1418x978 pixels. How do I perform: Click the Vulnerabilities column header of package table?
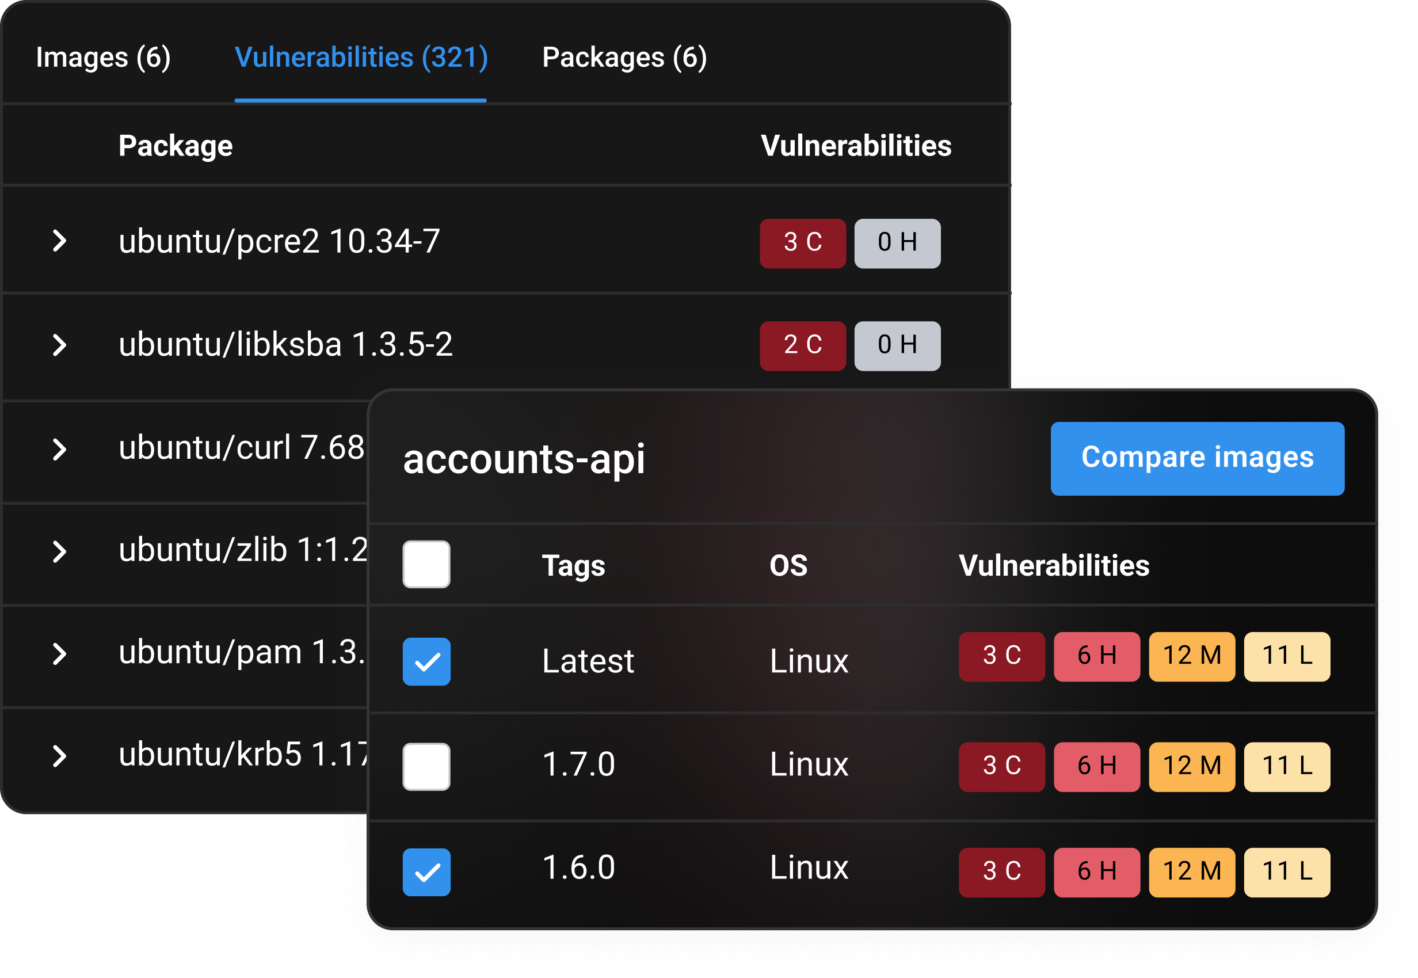856,146
